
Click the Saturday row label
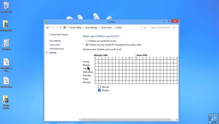[x=87, y=82]
